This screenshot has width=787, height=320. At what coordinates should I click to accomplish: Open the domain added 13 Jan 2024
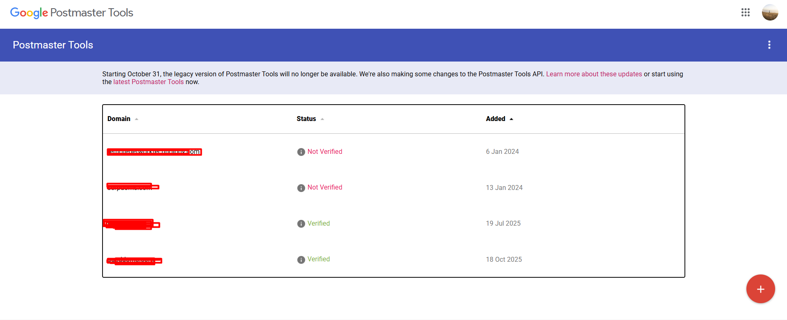point(133,187)
